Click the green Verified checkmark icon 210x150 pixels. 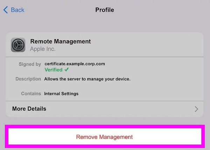coord(66,69)
